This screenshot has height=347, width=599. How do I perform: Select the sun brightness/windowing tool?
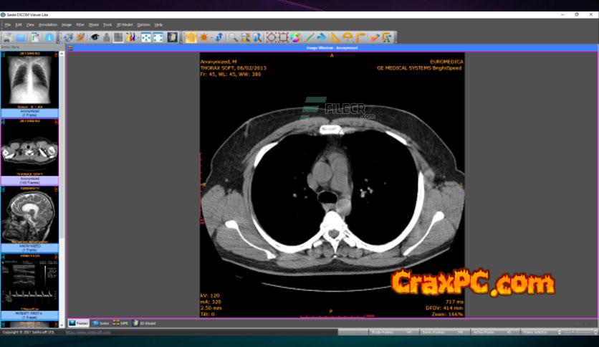coord(204,37)
